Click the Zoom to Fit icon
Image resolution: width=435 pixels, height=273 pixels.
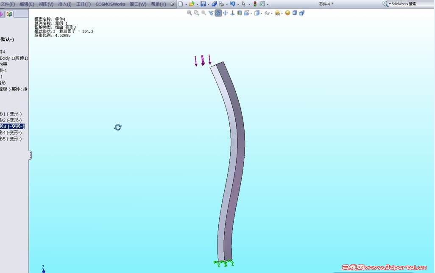pyautogui.click(x=190, y=13)
